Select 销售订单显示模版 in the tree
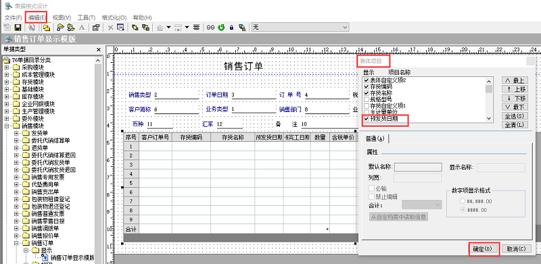The image size is (541, 264). click(72, 257)
